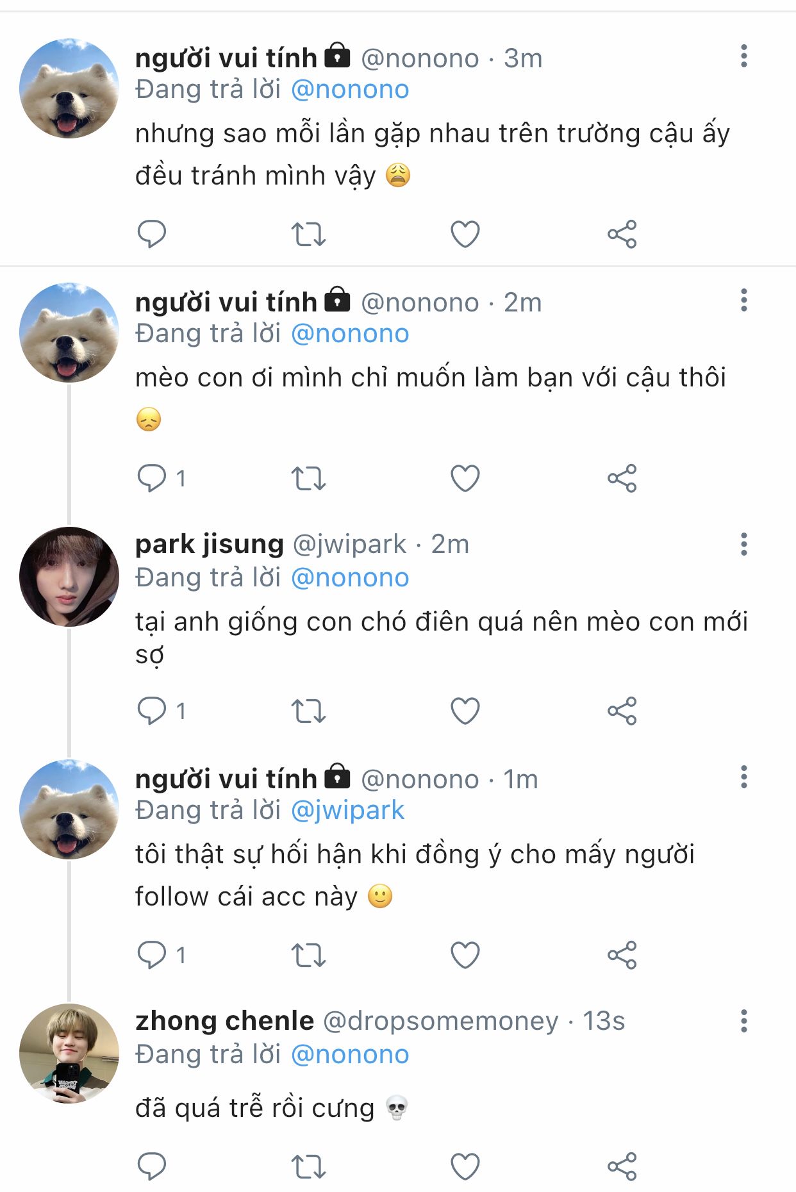Open more options for the 3m tweet
This screenshot has height=1192, width=796.
tap(743, 56)
